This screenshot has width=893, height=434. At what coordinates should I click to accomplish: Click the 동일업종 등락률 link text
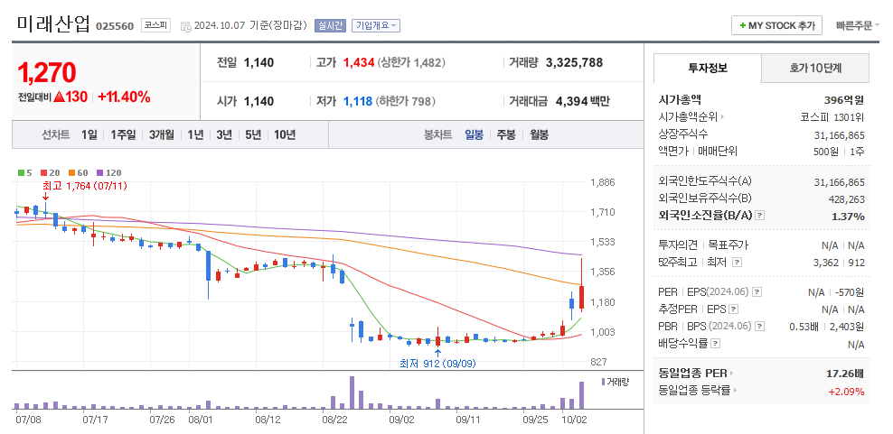pyautogui.click(x=694, y=391)
